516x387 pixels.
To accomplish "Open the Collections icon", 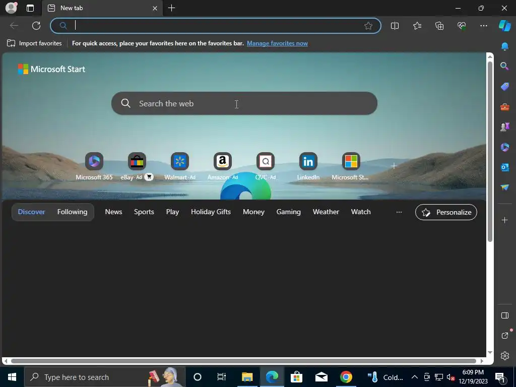I will pos(439,26).
